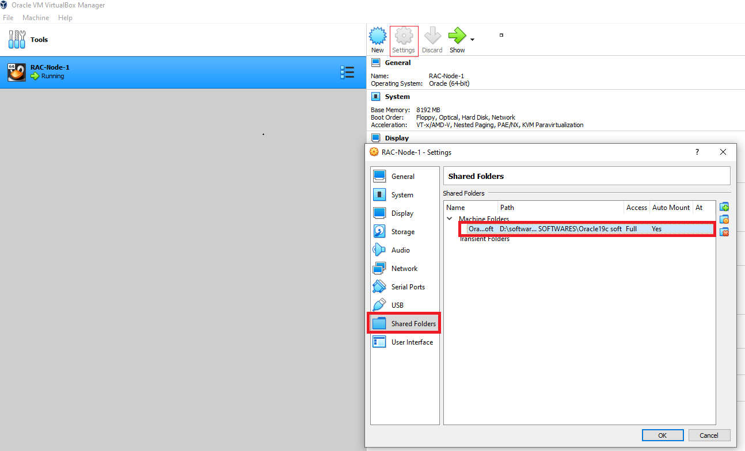Select the RAC-Node-1 virtual machine entry
This screenshot has height=451, width=745.
[183, 72]
